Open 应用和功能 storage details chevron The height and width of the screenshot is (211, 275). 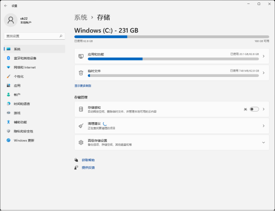coord(264,56)
